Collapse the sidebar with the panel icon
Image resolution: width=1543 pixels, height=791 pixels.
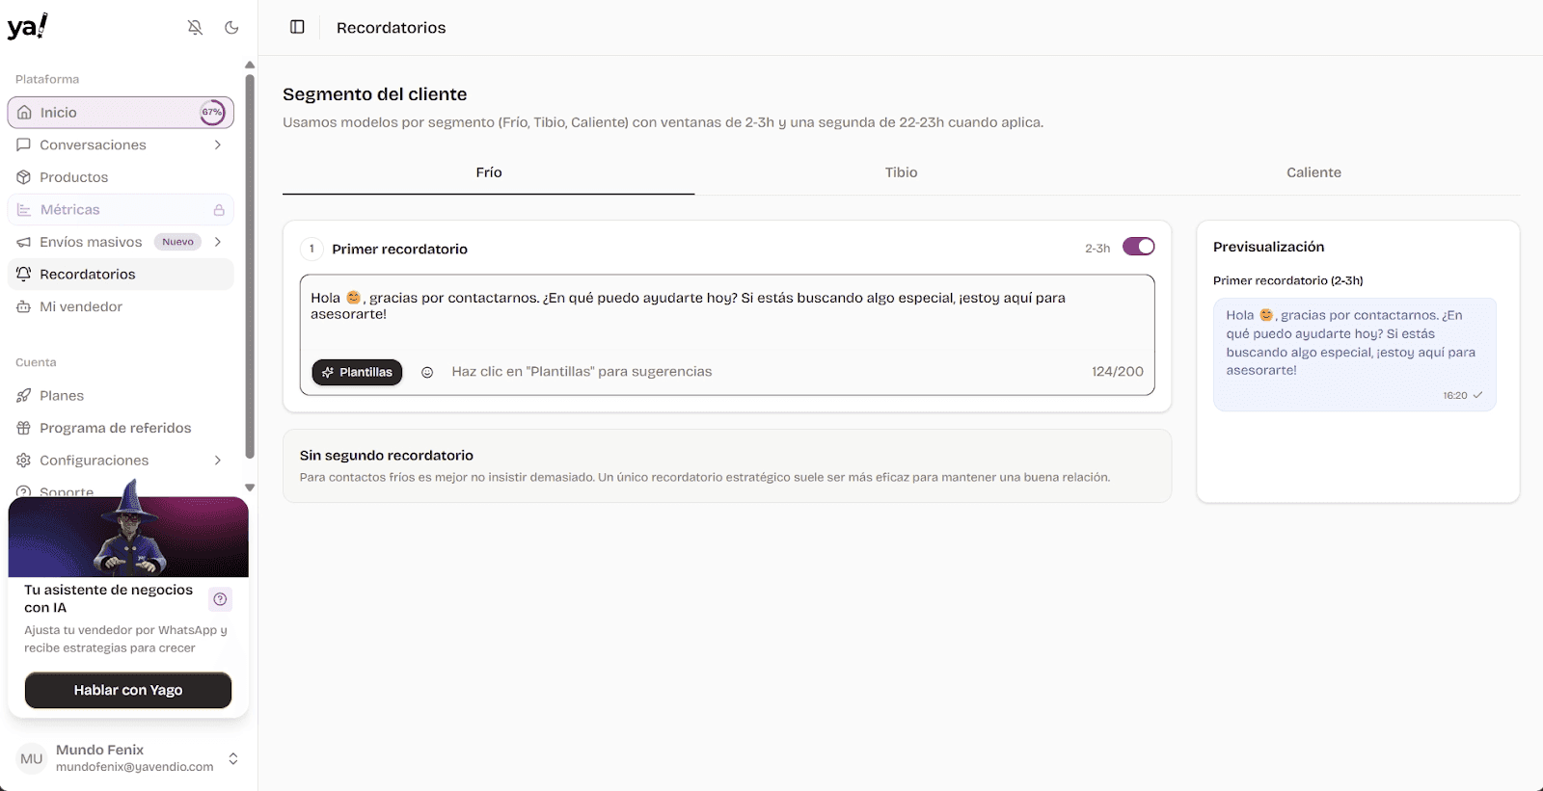point(297,27)
